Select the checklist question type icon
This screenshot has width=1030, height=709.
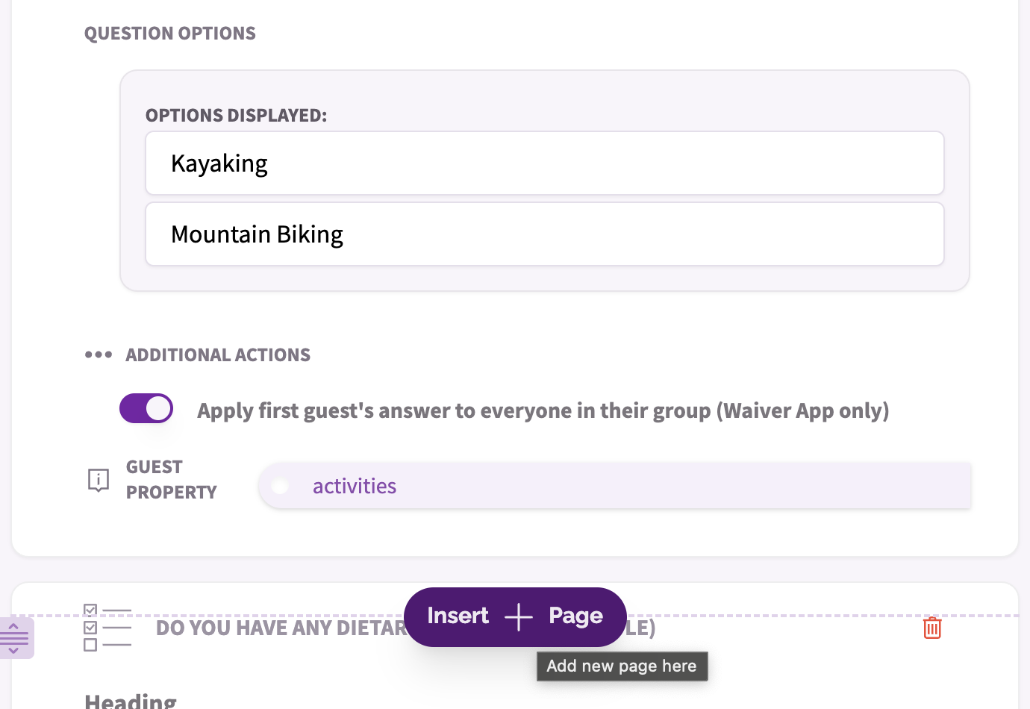coord(107,629)
